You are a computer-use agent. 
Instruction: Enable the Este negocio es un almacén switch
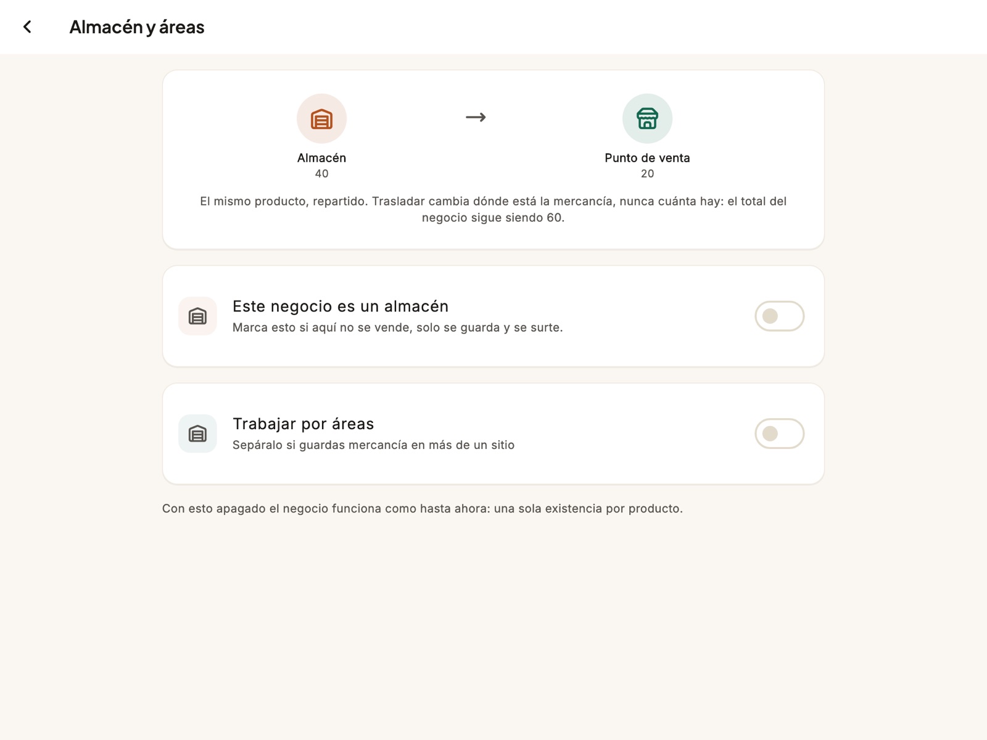point(780,316)
